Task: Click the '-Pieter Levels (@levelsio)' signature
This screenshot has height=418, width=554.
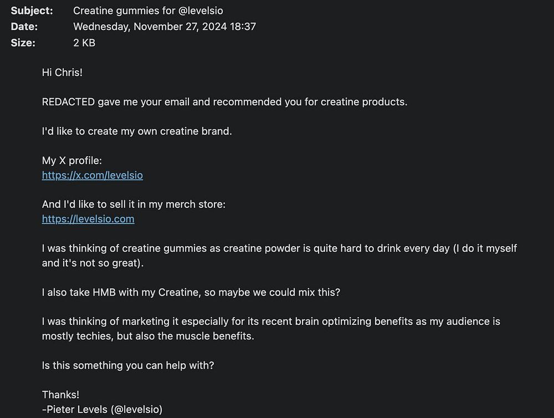Action: pyautogui.click(x=102, y=409)
